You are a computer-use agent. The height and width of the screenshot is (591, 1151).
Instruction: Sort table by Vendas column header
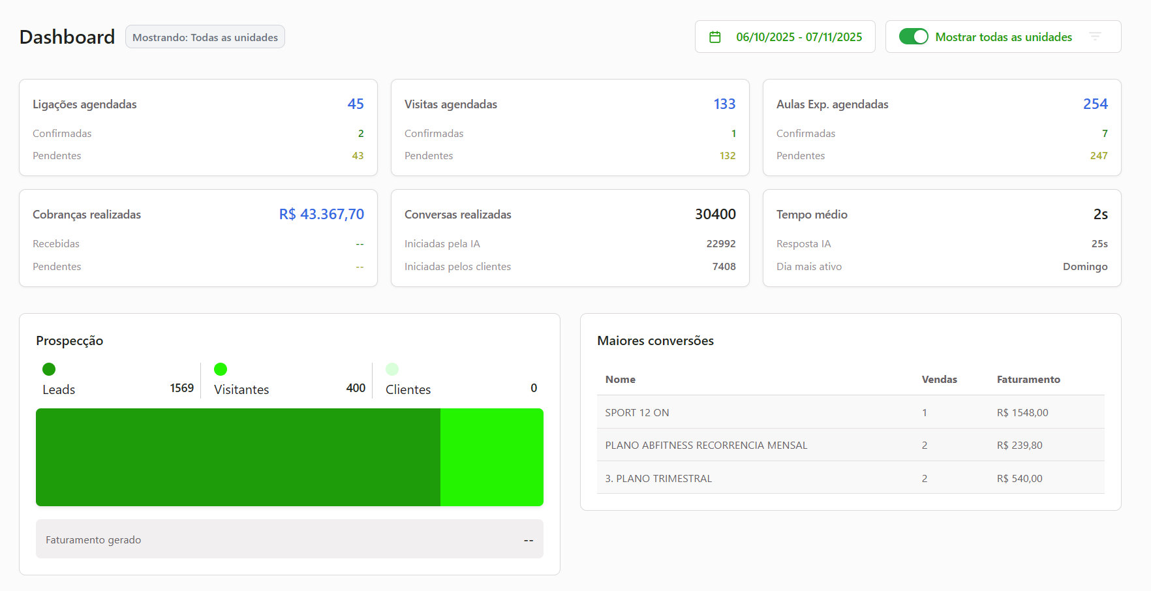tap(939, 380)
